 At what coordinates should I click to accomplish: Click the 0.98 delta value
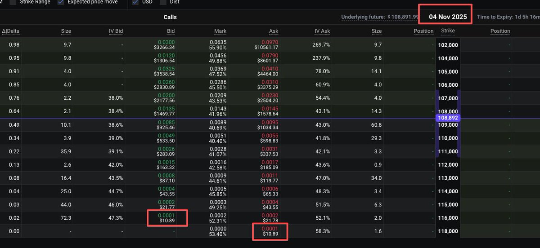coord(14,45)
